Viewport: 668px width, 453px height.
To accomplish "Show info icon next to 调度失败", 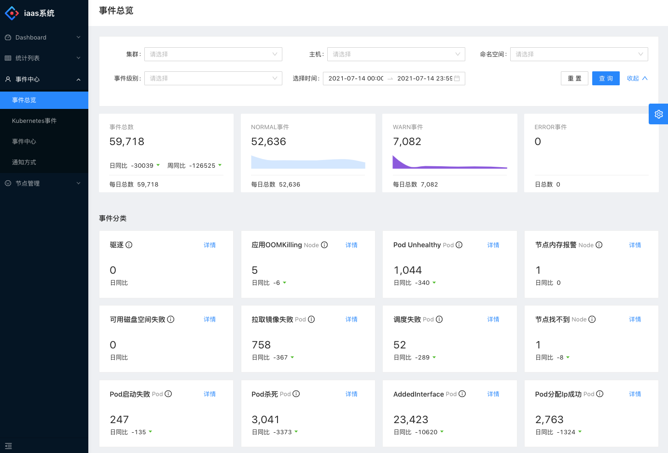I will (439, 319).
